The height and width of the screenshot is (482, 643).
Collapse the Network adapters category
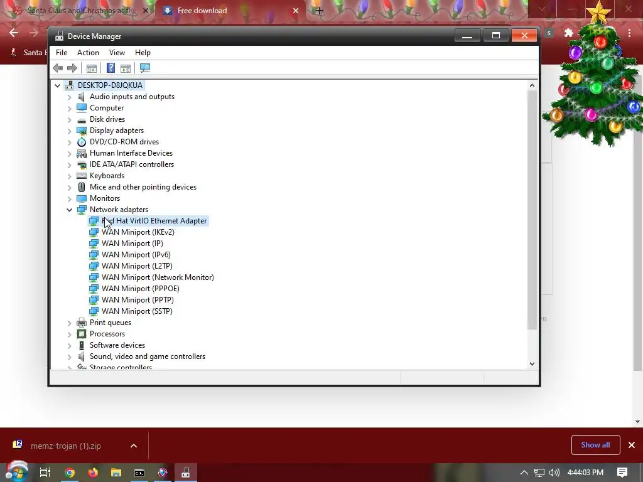[69, 210]
